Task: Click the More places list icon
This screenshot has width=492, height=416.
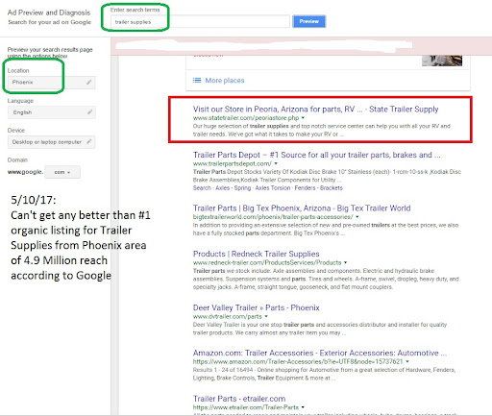Action: pyautogui.click(x=197, y=80)
